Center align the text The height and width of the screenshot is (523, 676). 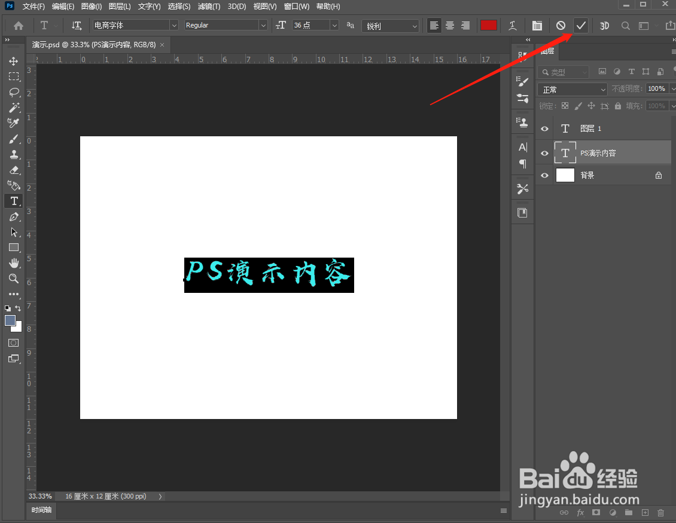[450, 26]
